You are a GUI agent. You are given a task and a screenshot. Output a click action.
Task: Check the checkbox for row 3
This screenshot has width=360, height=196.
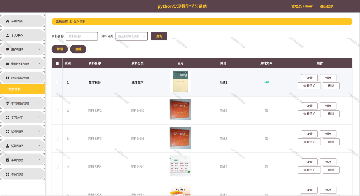[x=57, y=139]
